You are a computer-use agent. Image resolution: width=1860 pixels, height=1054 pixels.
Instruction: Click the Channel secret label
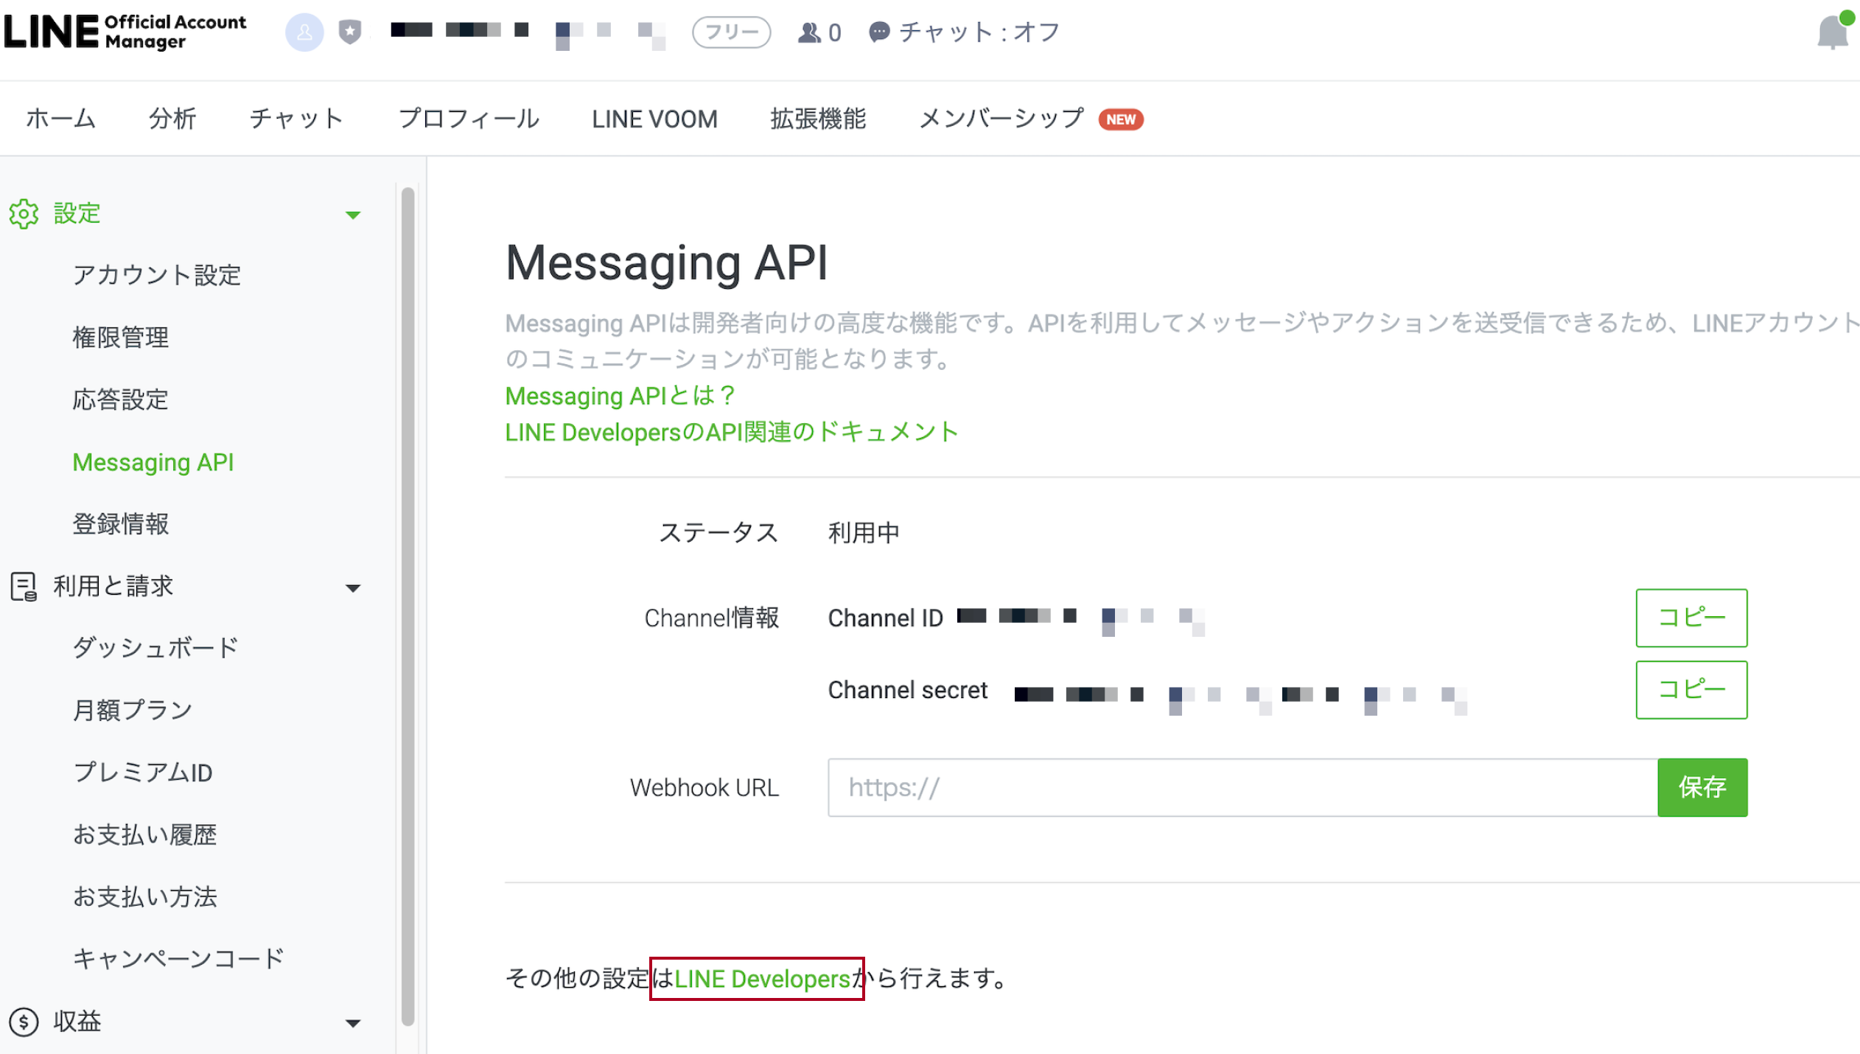907,691
